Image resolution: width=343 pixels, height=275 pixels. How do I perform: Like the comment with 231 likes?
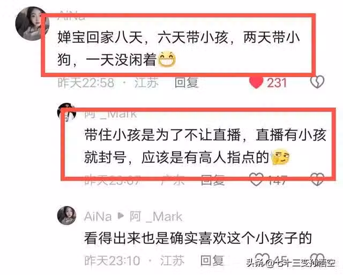click(256, 82)
